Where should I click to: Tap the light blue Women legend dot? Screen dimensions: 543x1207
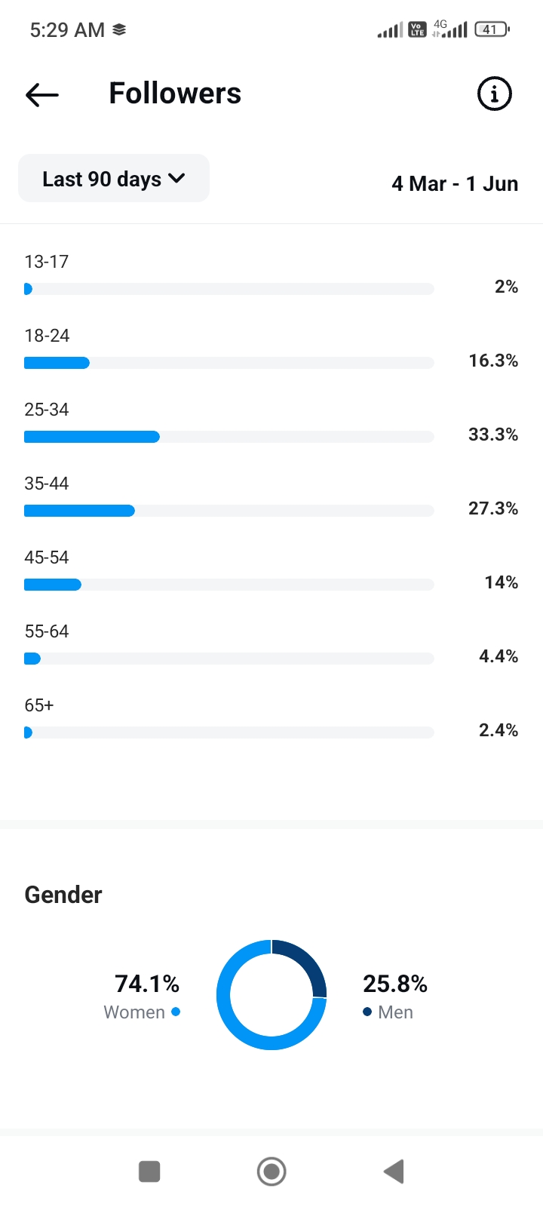(176, 1012)
